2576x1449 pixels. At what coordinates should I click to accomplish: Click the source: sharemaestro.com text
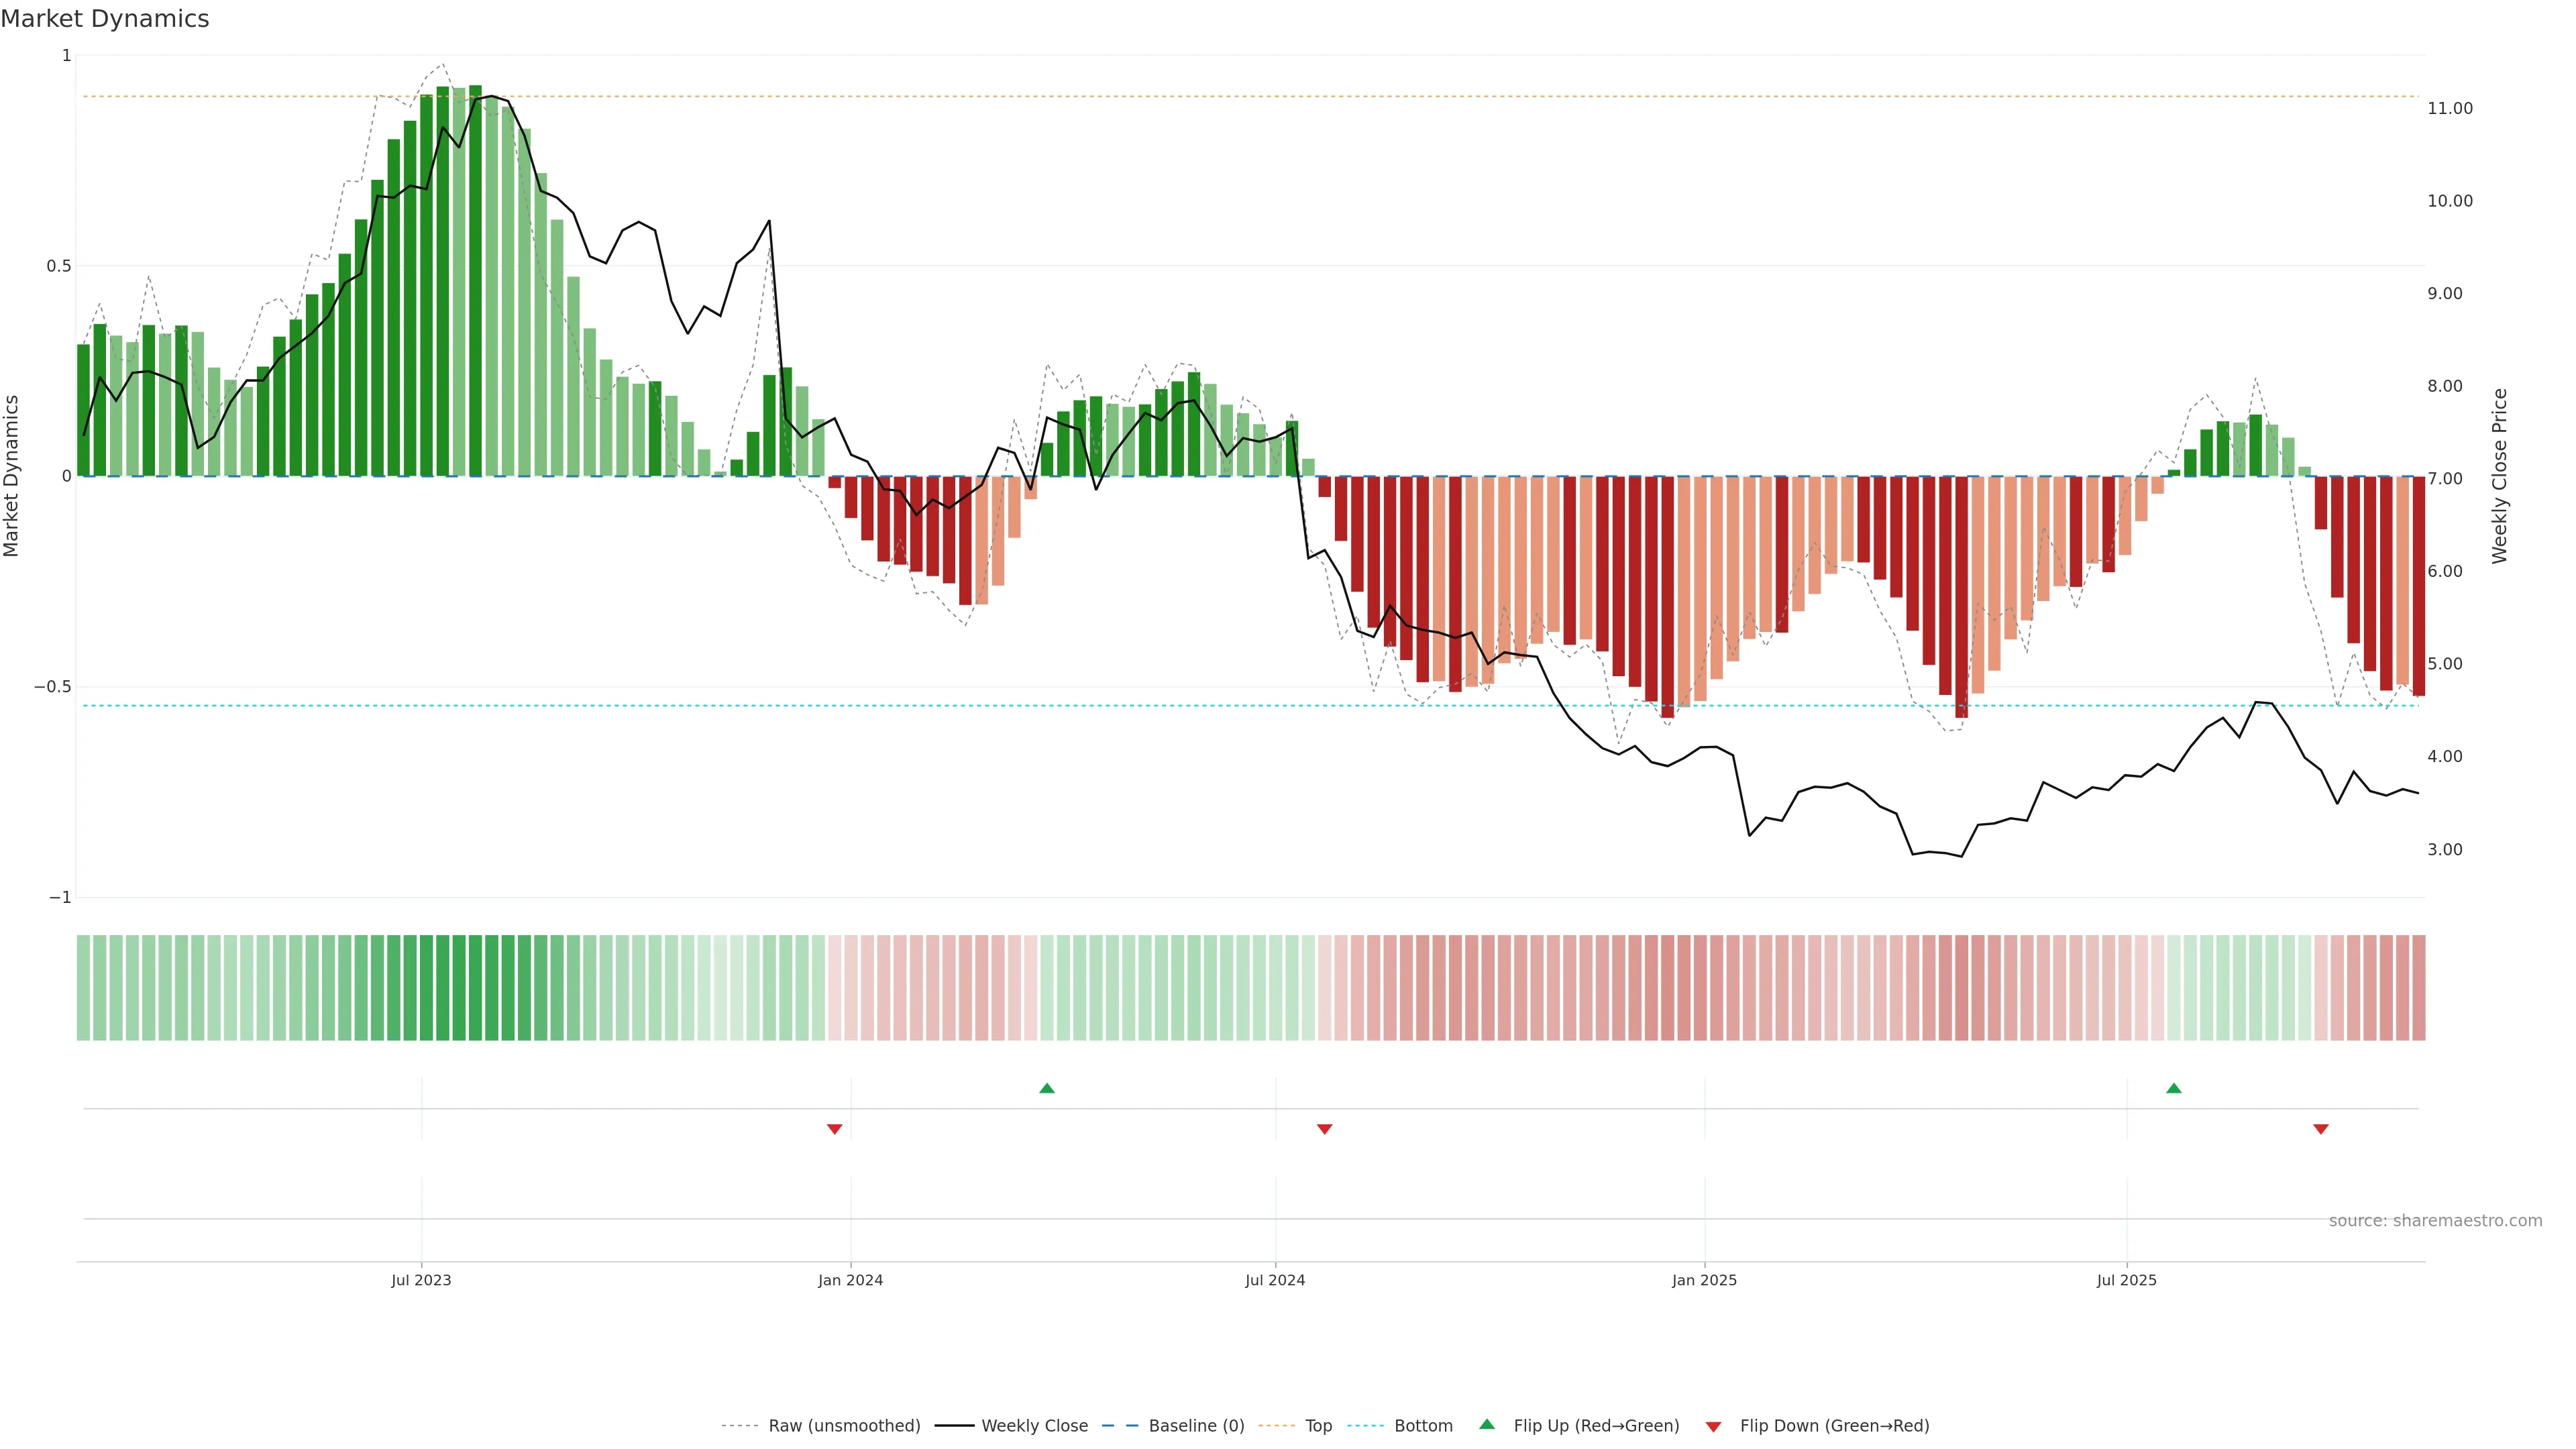pos(2435,1220)
